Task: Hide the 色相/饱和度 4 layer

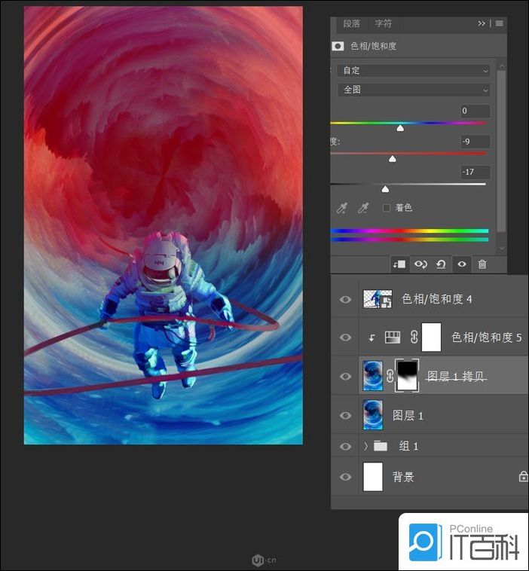Action: 345,299
